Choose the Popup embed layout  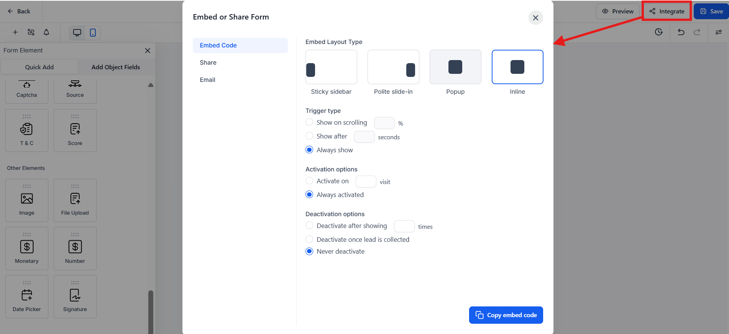455,67
